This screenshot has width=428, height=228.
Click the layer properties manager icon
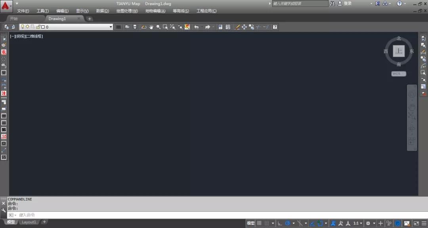6,27
